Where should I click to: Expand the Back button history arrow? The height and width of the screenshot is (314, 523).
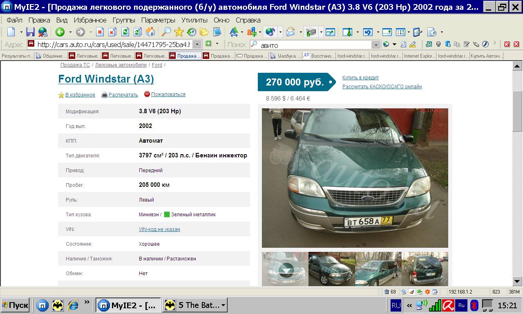[x=70, y=32]
